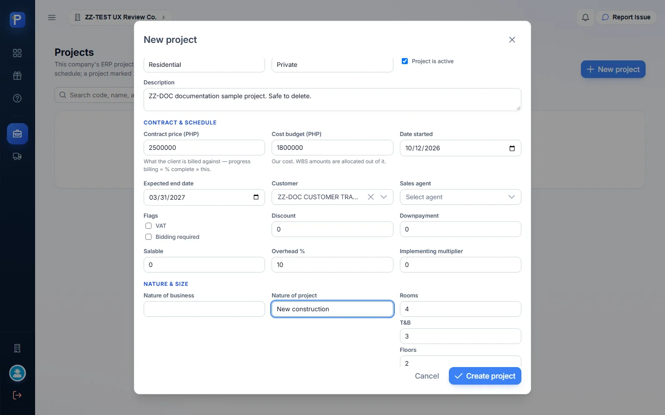665x415 pixels.
Task: Click the logout icon in sidebar
Action: pyautogui.click(x=18, y=395)
